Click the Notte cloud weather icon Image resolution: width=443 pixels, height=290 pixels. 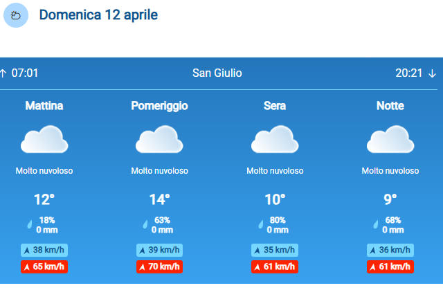390,139
